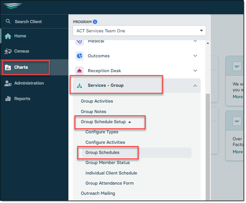Open Group Member Status

coord(108,163)
